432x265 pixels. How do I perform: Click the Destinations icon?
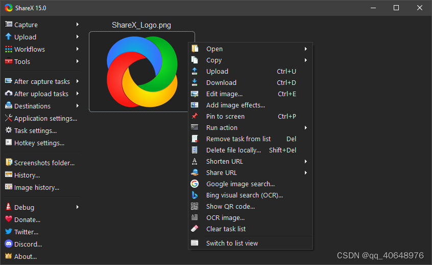[9, 106]
